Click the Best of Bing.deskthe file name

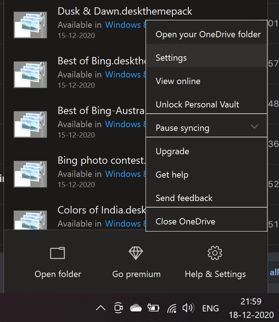pyautogui.click(x=102, y=61)
